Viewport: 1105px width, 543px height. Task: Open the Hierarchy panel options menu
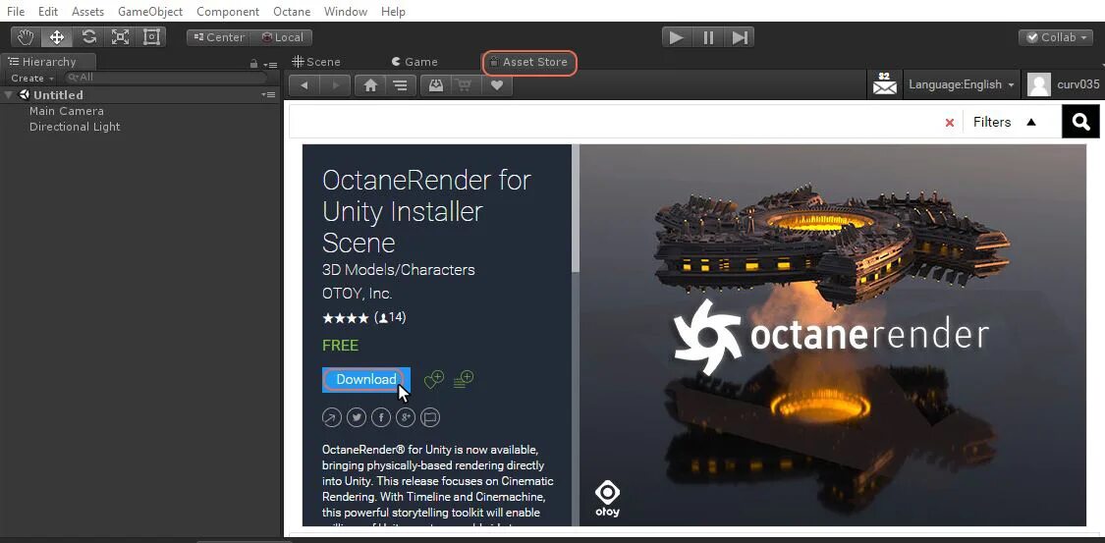pos(271,64)
